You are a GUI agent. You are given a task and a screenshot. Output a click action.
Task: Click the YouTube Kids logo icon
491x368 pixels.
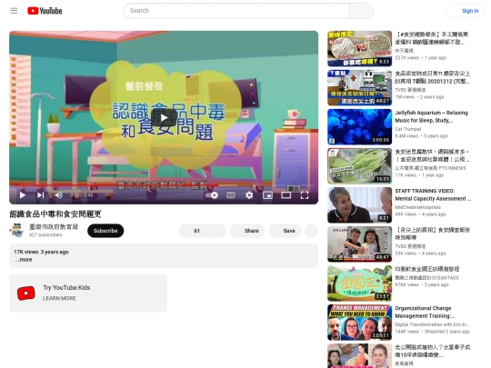pyautogui.click(x=26, y=293)
